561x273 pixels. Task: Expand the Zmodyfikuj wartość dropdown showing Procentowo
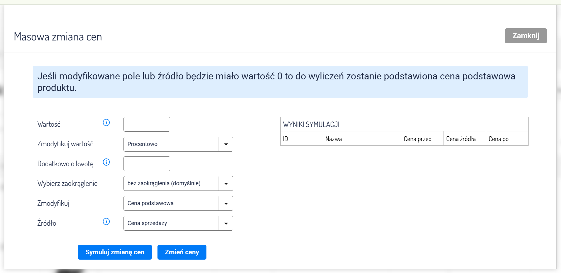coord(178,144)
